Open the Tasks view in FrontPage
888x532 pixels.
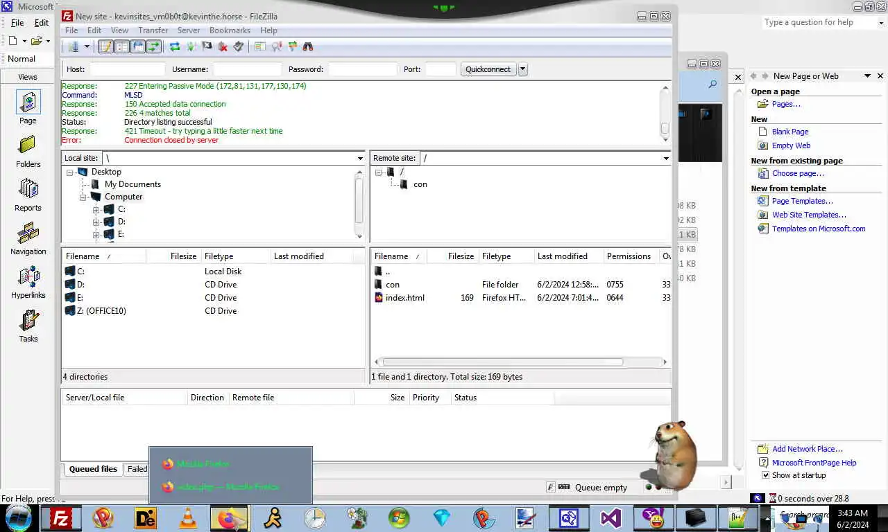28,326
